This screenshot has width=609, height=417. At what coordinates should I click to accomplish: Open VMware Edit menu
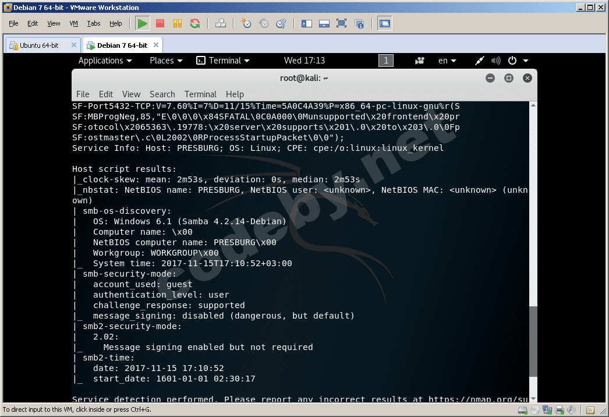[33, 24]
